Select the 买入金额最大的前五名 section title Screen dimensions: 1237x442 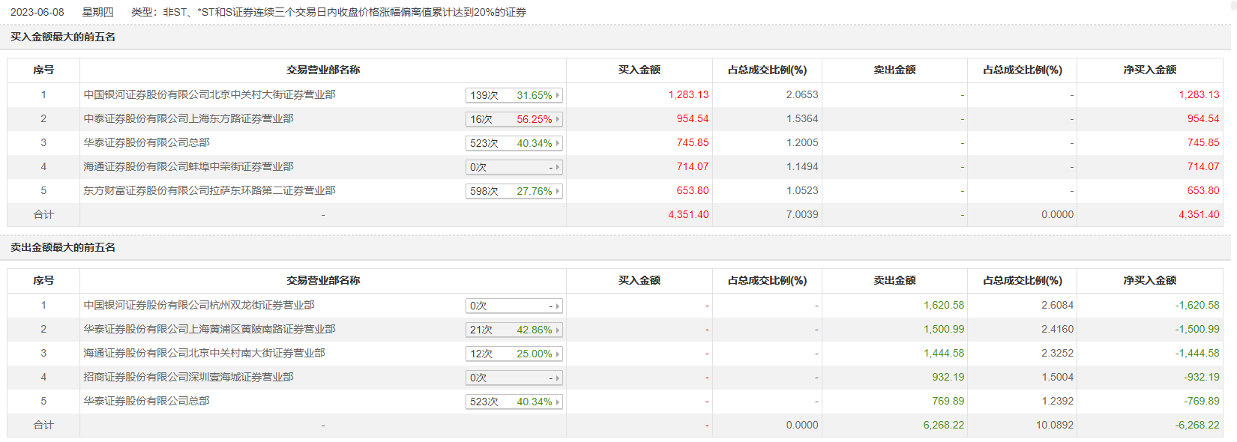(x=63, y=37)
